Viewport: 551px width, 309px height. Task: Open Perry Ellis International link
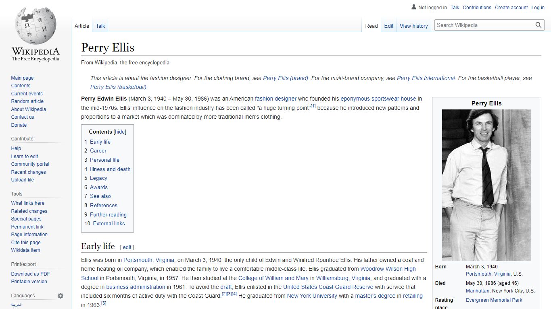(x=426, y=78)
